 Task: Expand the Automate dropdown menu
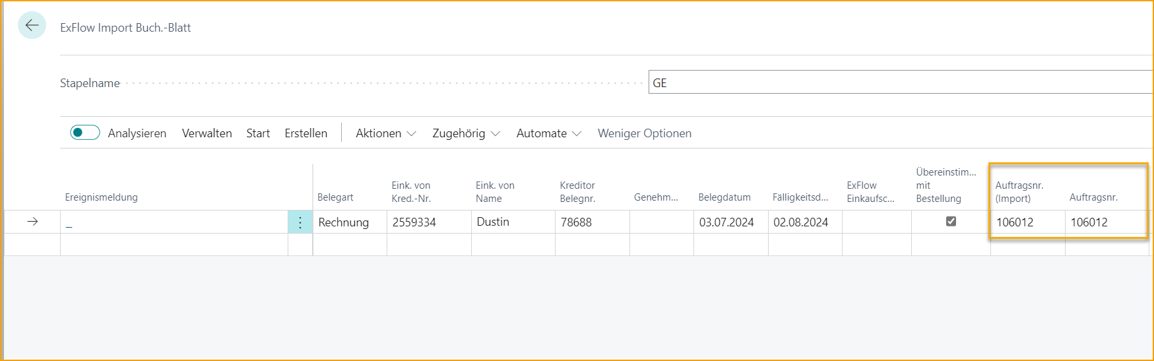[549, 133]
